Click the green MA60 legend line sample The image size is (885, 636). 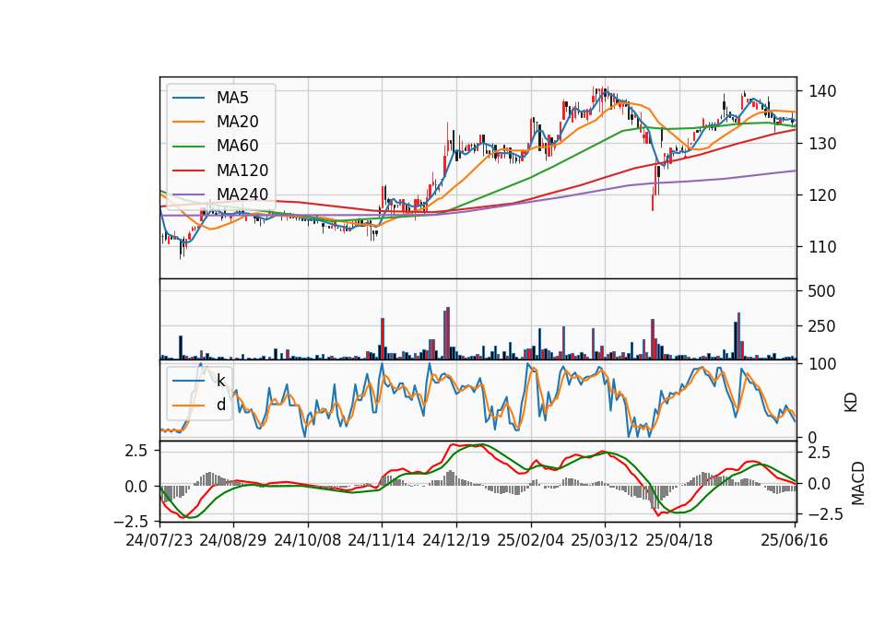click(x=188, y=147)
